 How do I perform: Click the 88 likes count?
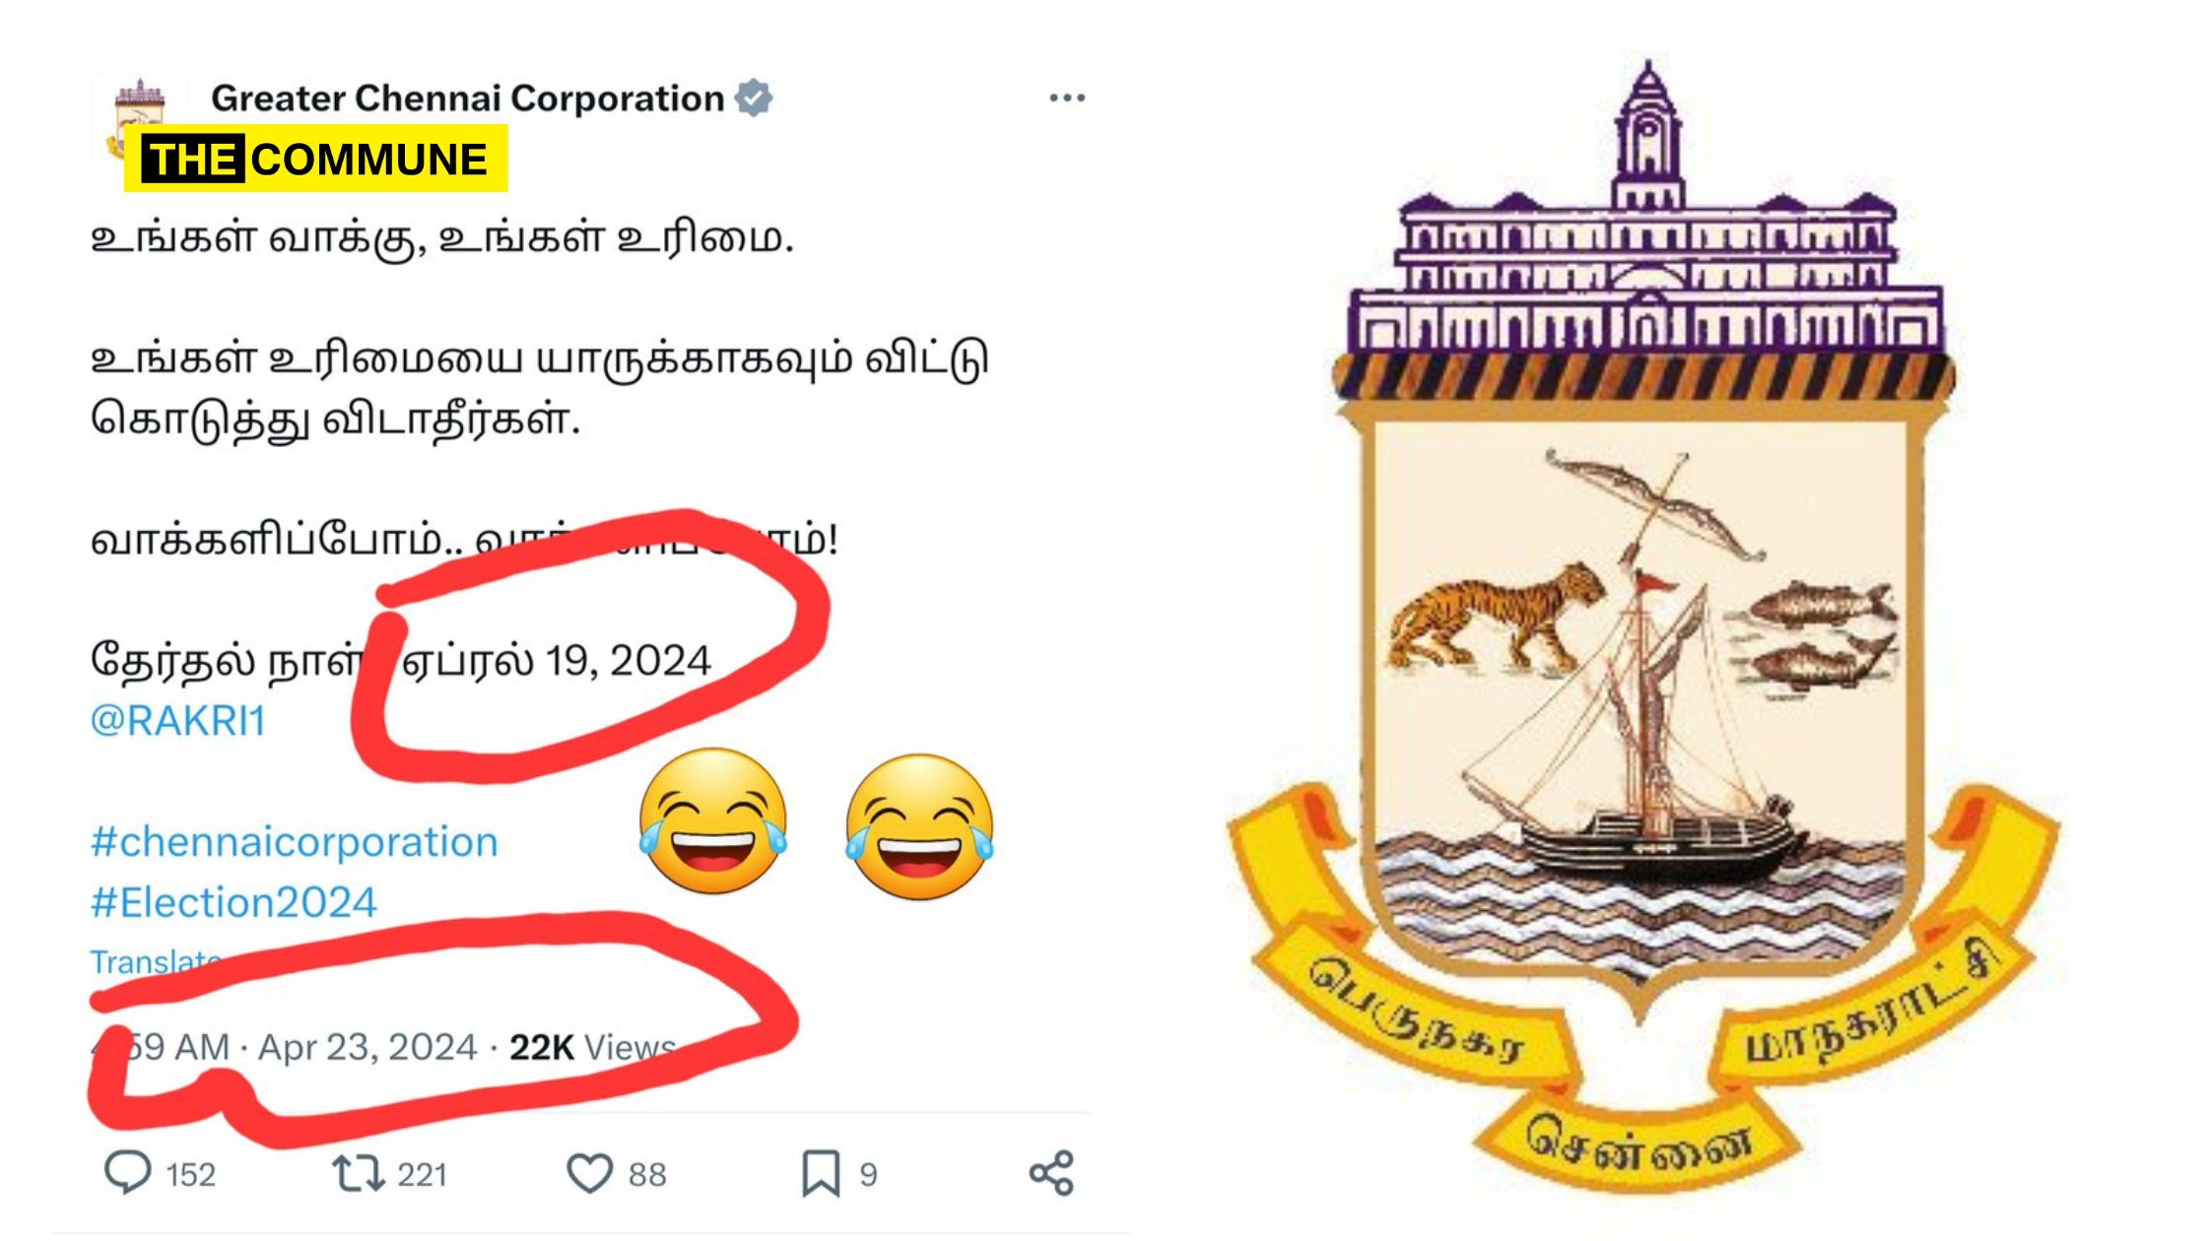coord(647,1175)
